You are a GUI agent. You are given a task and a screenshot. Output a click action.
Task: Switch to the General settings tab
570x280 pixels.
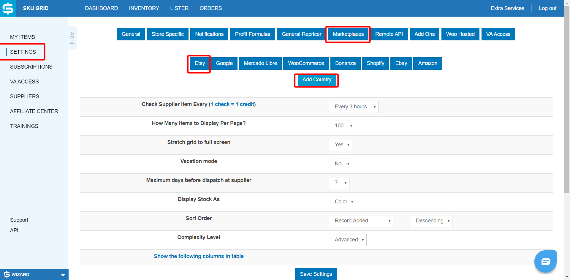[131, 34]
